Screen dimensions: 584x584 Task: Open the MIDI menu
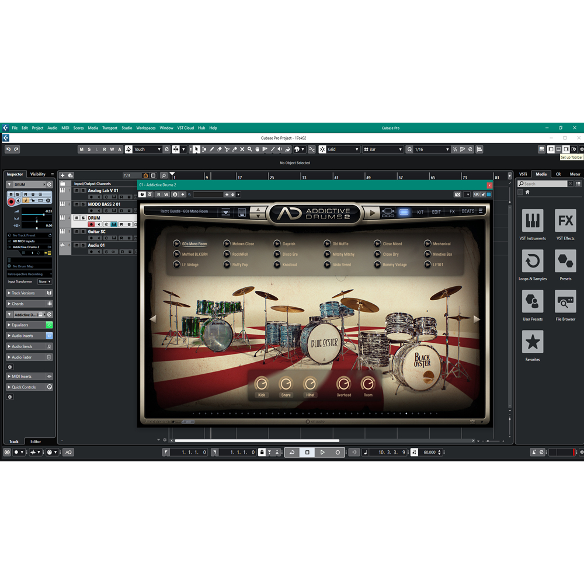click(x=65, y=128)
